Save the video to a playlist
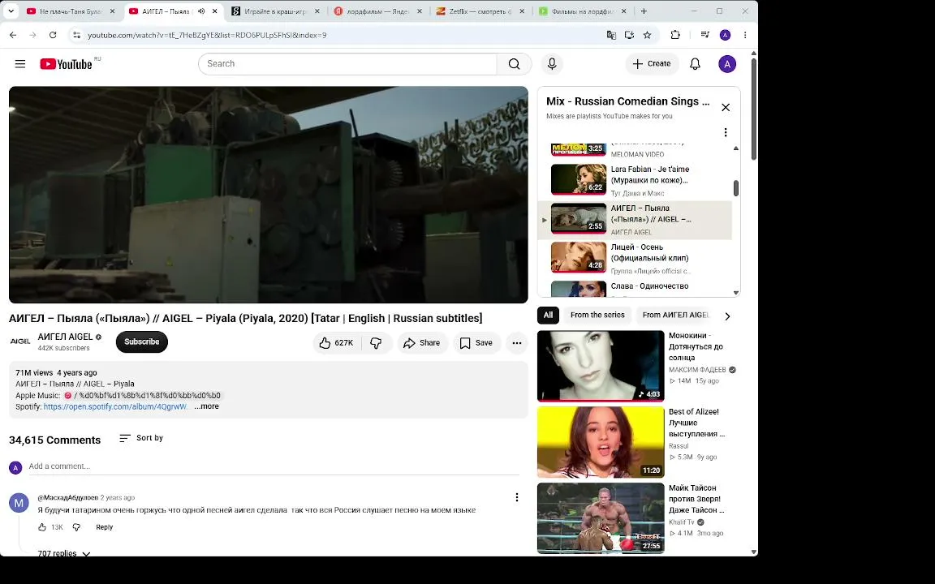935x584 pixels. coord(476,342)
